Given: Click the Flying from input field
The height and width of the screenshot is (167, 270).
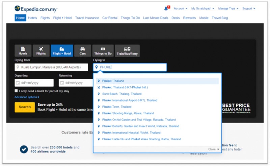Looking at the screenshot, I should [x=51, y=67].
